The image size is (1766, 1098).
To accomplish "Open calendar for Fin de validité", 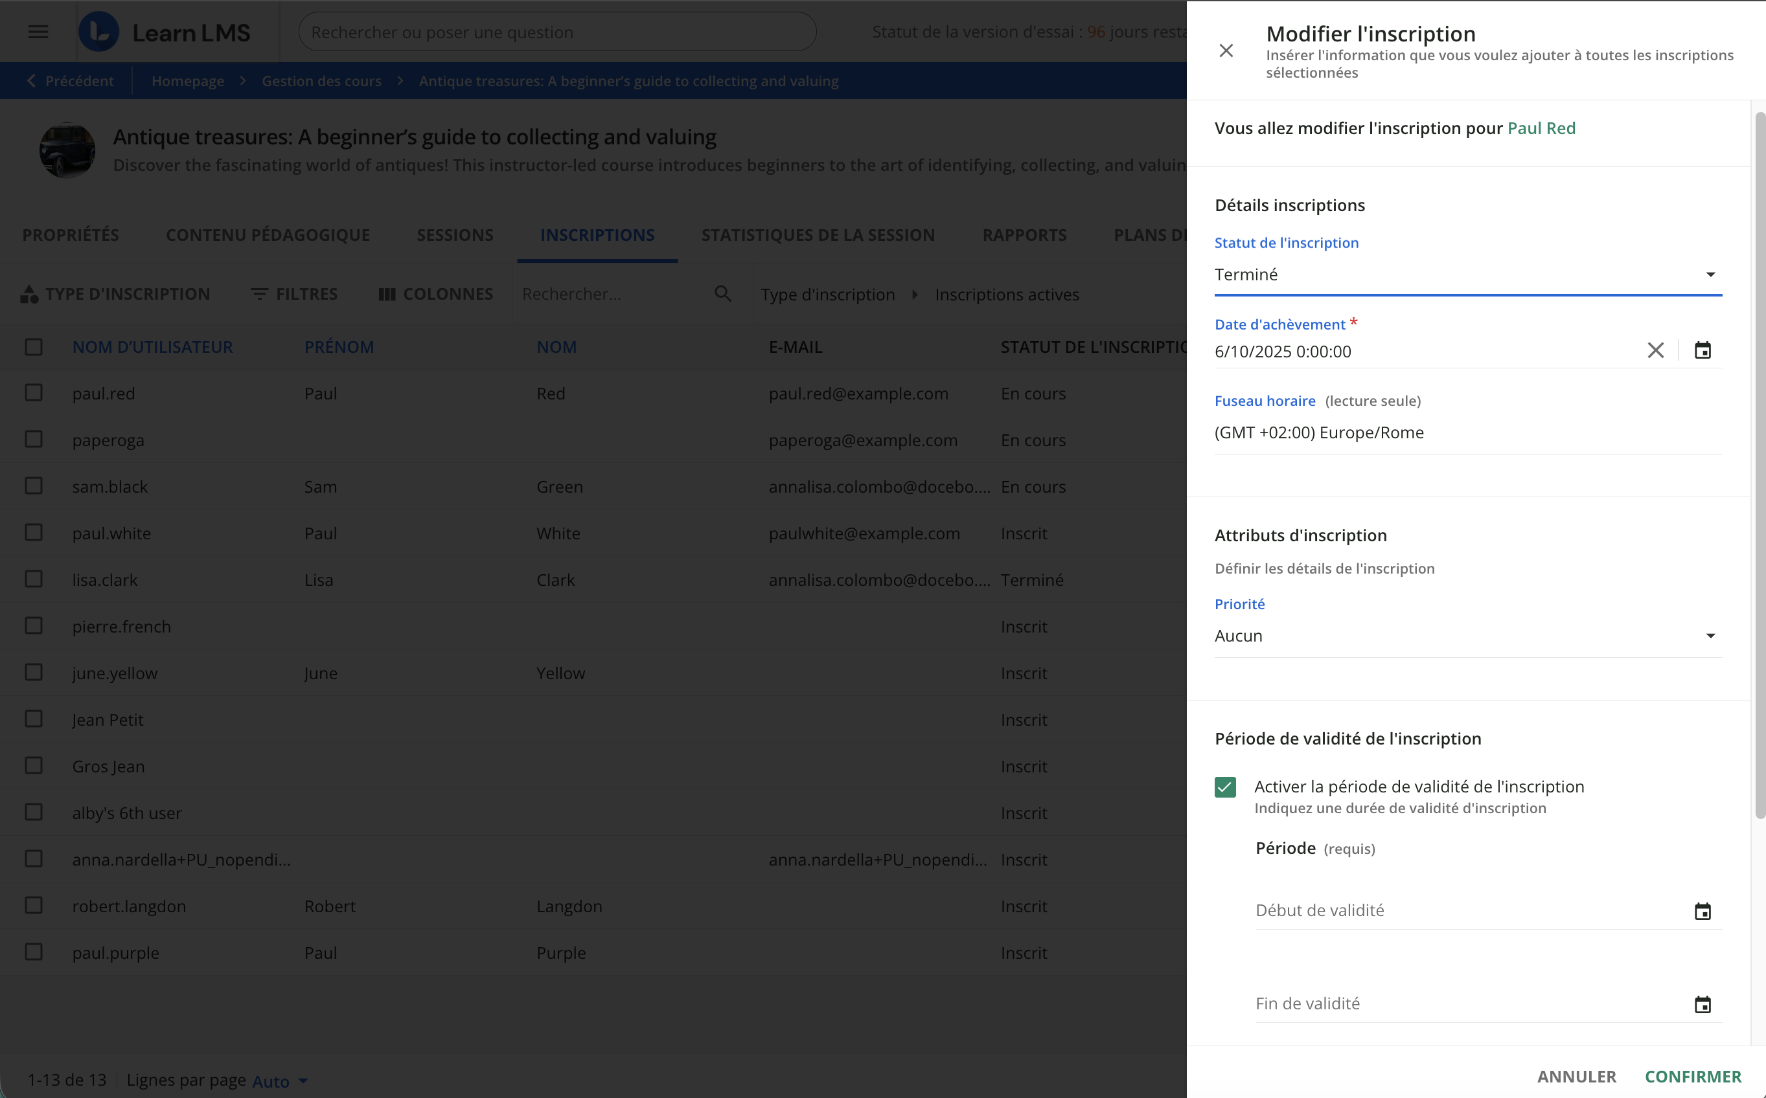I will [1702, 1004].
